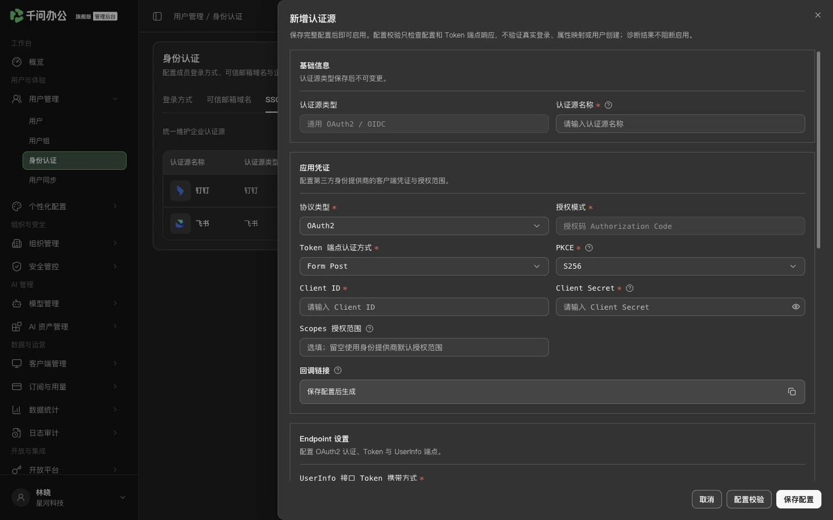Image resolution: width=833 pixels, height=520 pixels.
Task: Click the 千问办公 logo
Action: 39,16
